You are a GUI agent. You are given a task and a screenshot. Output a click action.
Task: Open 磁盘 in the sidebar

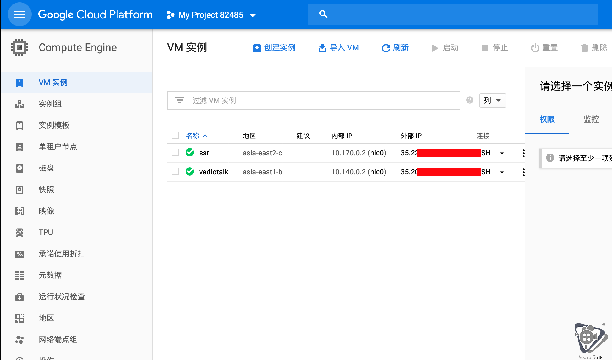coord(77,168)
